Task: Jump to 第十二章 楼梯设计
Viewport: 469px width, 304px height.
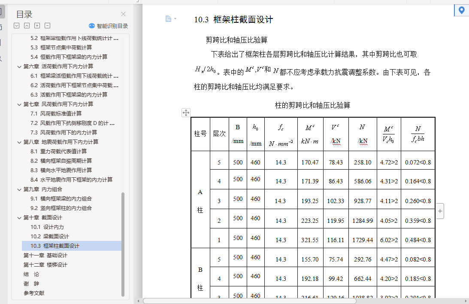Action: click(x=45, y=265)
